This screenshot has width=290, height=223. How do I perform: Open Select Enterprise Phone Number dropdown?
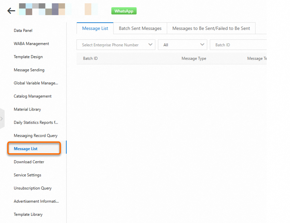point(116,45)
